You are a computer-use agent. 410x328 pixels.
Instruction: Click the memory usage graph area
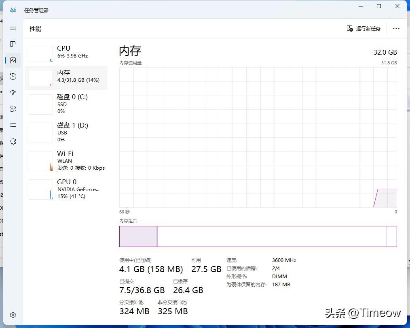[258, 138]
